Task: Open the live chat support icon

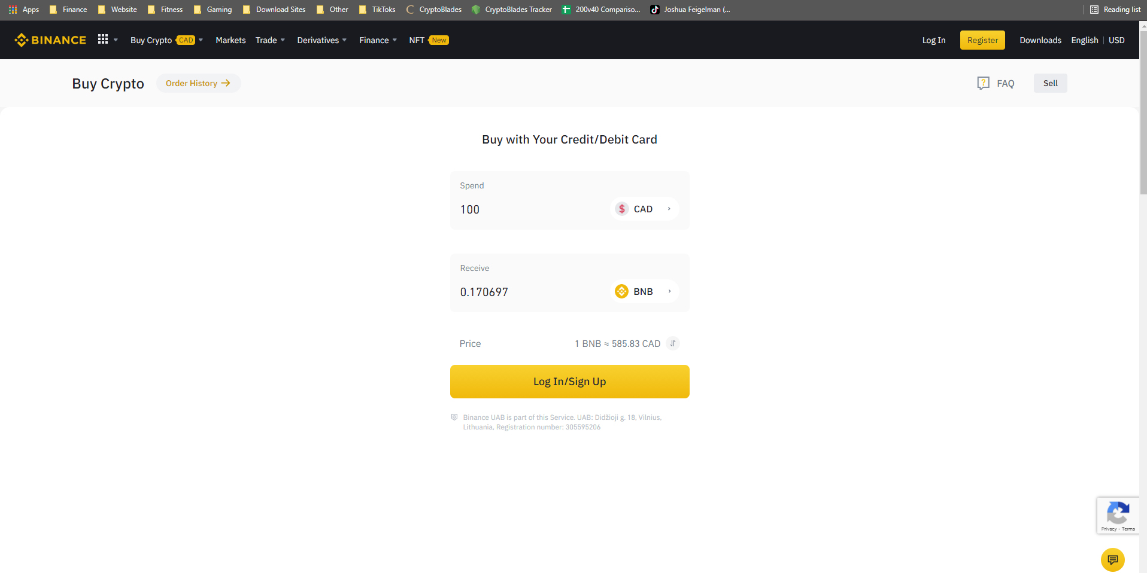Action: point(1112,560)
